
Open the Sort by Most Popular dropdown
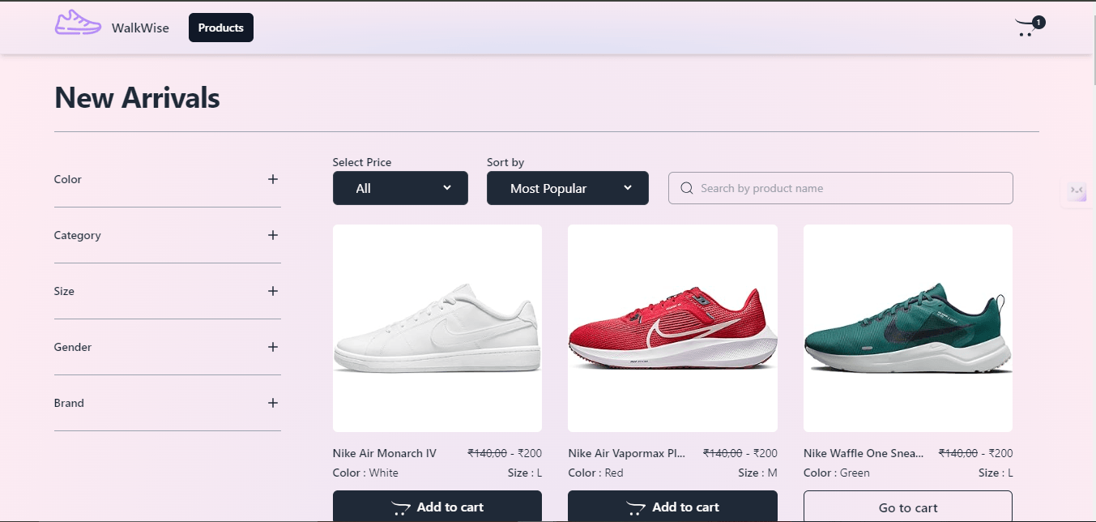coord(568,188)
